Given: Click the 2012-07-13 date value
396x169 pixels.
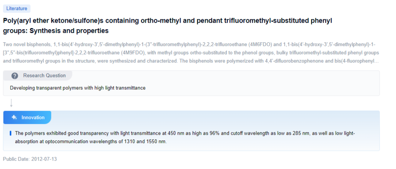Looking at the screenshot, I should (44, 159).
